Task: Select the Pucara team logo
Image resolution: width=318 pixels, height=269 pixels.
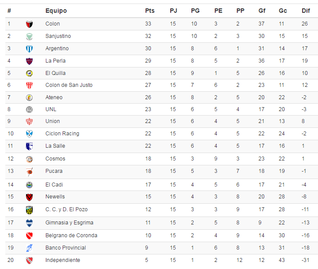Action: click(30, 172)
